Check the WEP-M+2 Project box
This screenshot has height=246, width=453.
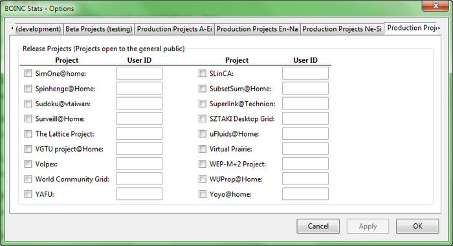pyautogui.click(x=202, y=164)
